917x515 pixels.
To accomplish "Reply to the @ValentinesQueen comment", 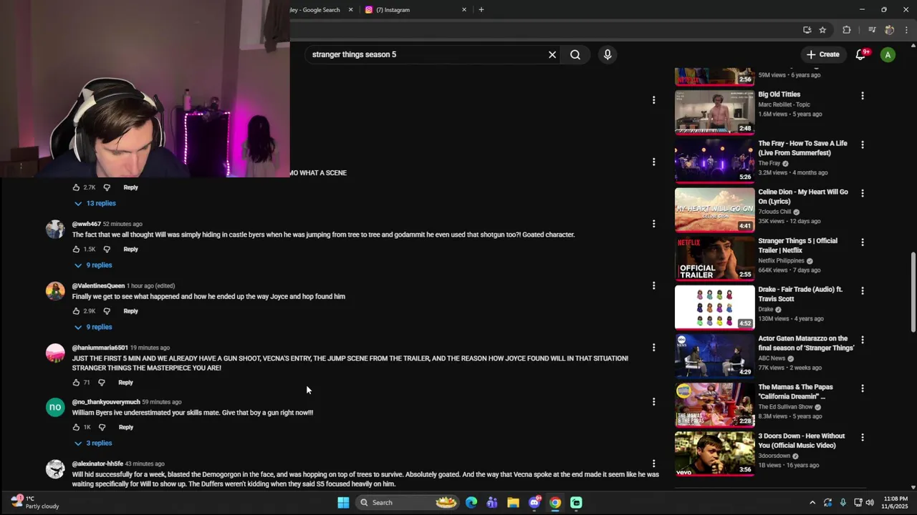I will 130,311.
